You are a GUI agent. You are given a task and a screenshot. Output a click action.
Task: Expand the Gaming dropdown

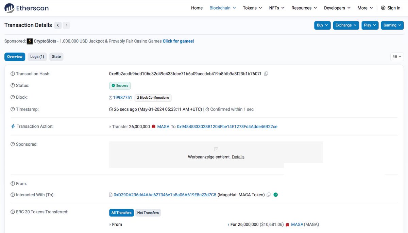click(392, 25)
